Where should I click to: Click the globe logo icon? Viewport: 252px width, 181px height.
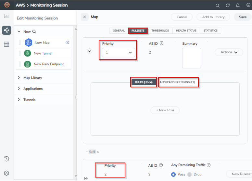pos(7,5)
